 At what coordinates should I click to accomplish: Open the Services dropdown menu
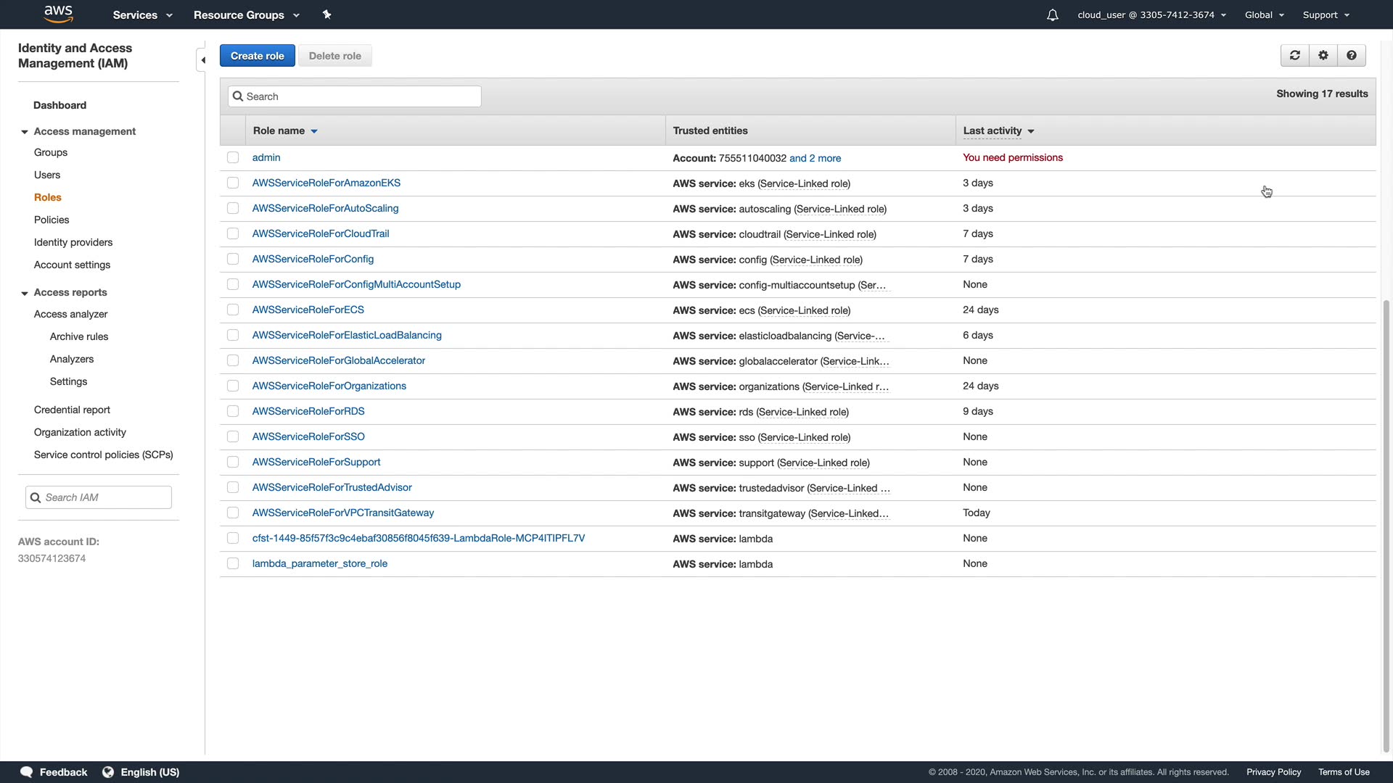142,15
